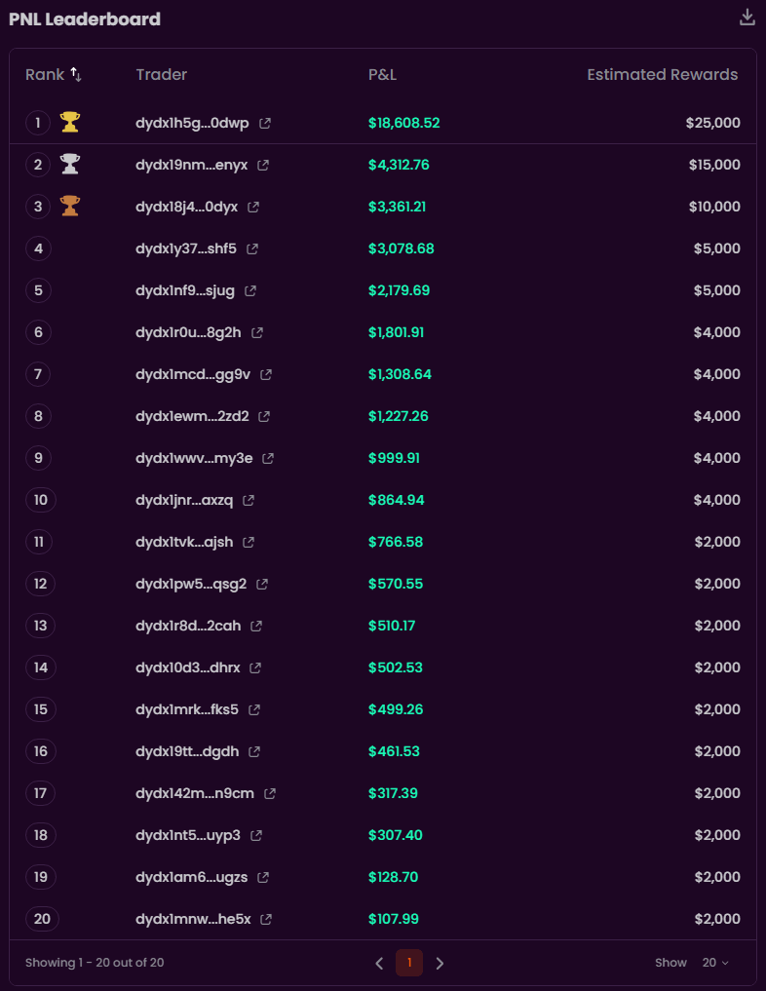Open external link icon for dydx1mcd...gg9v

point(266,375)
